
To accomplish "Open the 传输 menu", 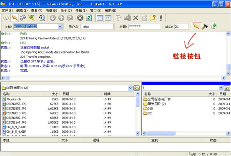I will tap(81, 10).
